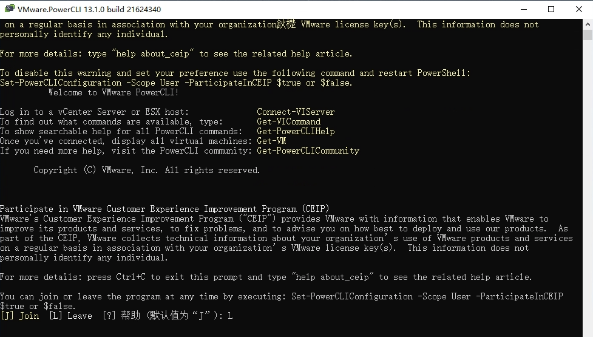Screen dimensions: 593x337
Task: Click the Welcome to VMware PowerCLI! line
Action: coord(114,92)
